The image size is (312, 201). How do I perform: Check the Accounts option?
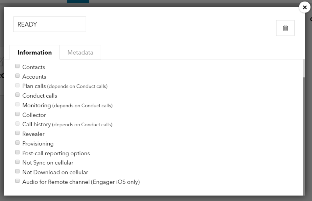pos(17,76)
